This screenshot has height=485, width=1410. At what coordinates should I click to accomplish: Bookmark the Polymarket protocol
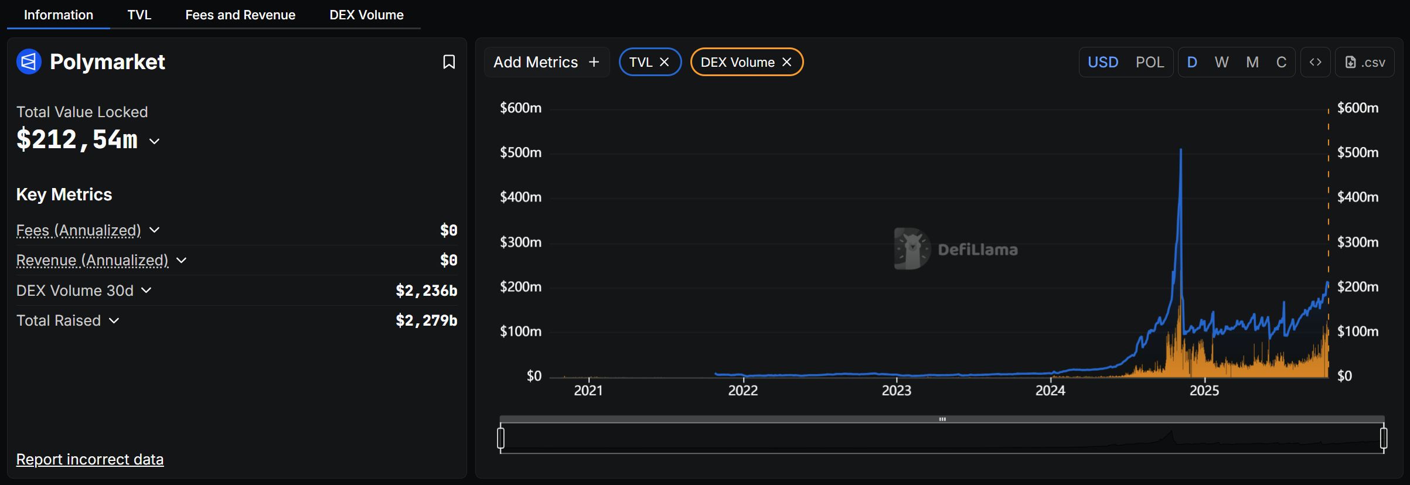pyautogui.click(x=449, y=62)
